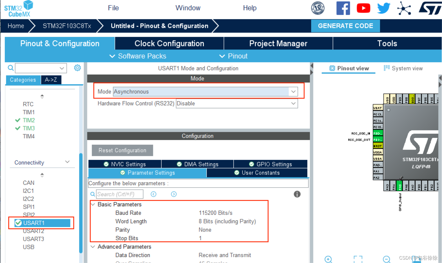Image resolution: width=442 pixels, height=263 pixels.
Task: Click the System view grid icon
Action: (x=387, y=68)
